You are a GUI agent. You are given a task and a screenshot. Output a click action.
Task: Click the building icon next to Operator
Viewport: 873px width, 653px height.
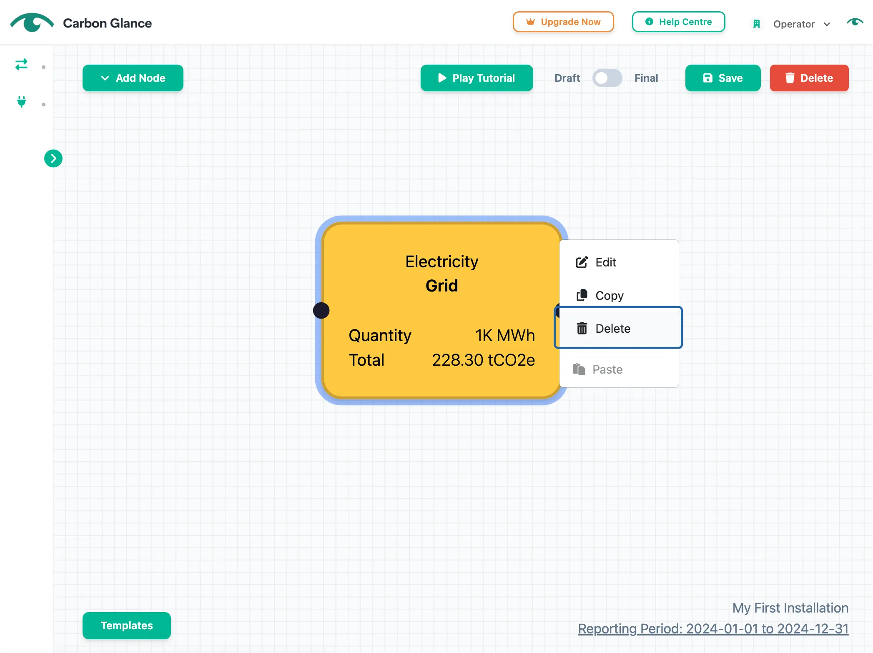click(757, 24)
